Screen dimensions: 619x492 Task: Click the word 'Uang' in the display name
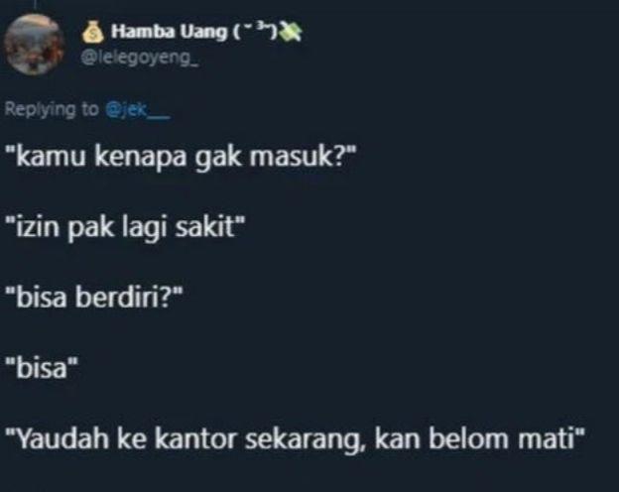tap(204, 32)
